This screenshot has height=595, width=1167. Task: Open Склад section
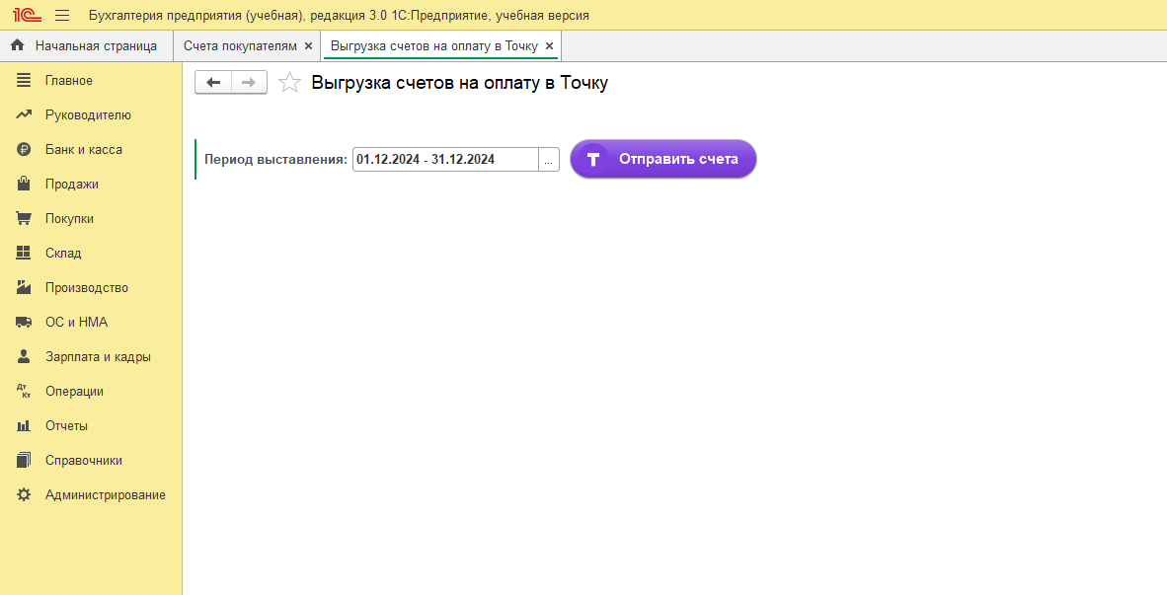[63, 253]
